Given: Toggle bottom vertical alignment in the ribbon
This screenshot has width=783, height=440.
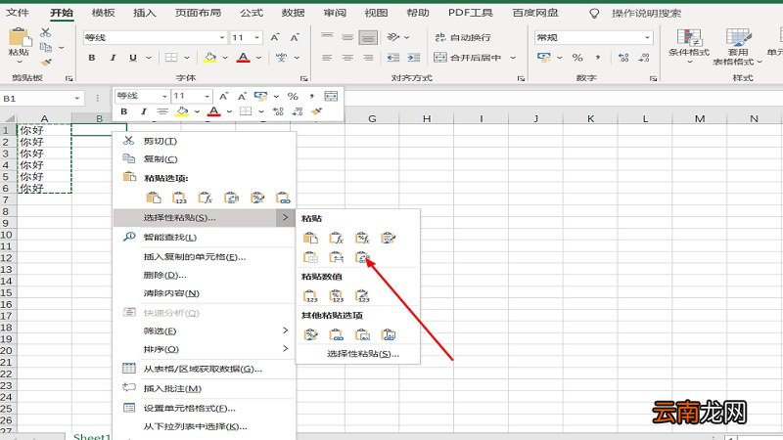Looking at the screenshot, I should point(368,37).
